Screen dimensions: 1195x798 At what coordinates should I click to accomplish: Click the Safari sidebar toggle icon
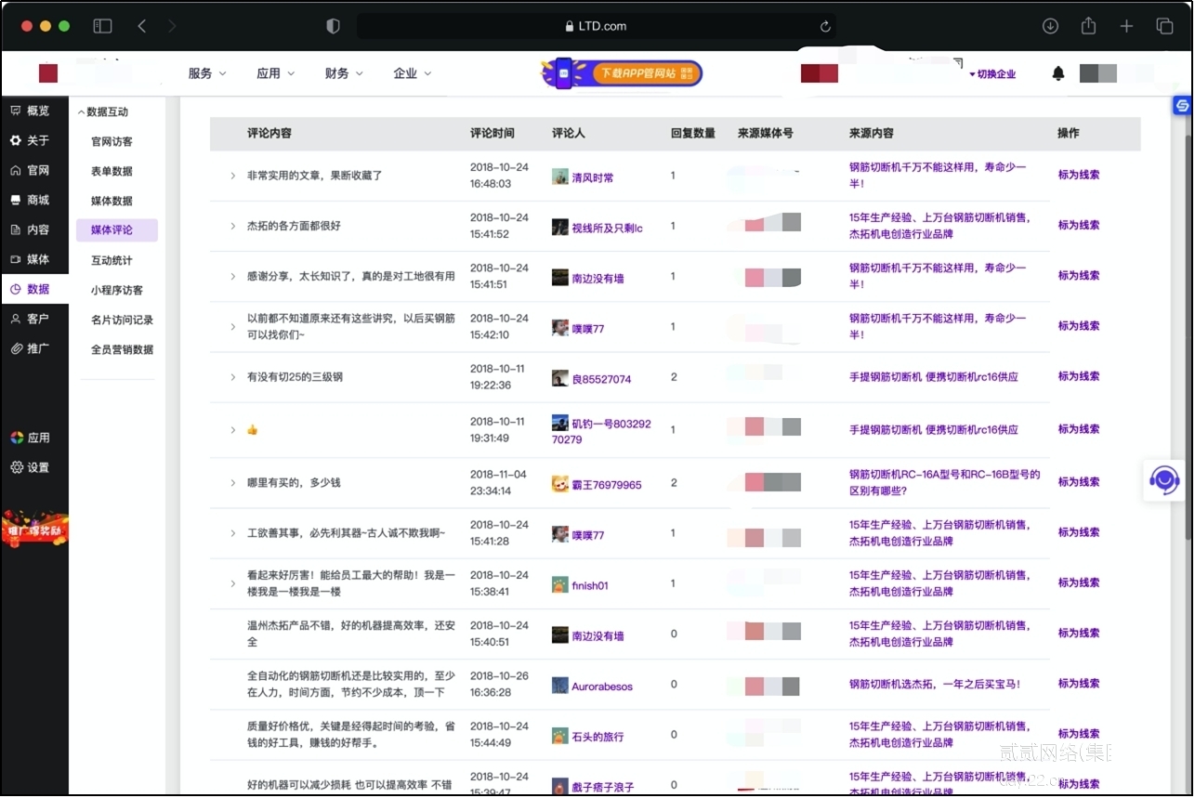click(x=102, y=26)
